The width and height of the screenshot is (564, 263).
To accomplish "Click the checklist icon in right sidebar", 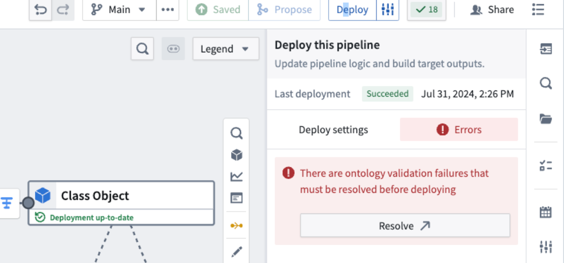I will pyautogui.click(x=546, y=165).
